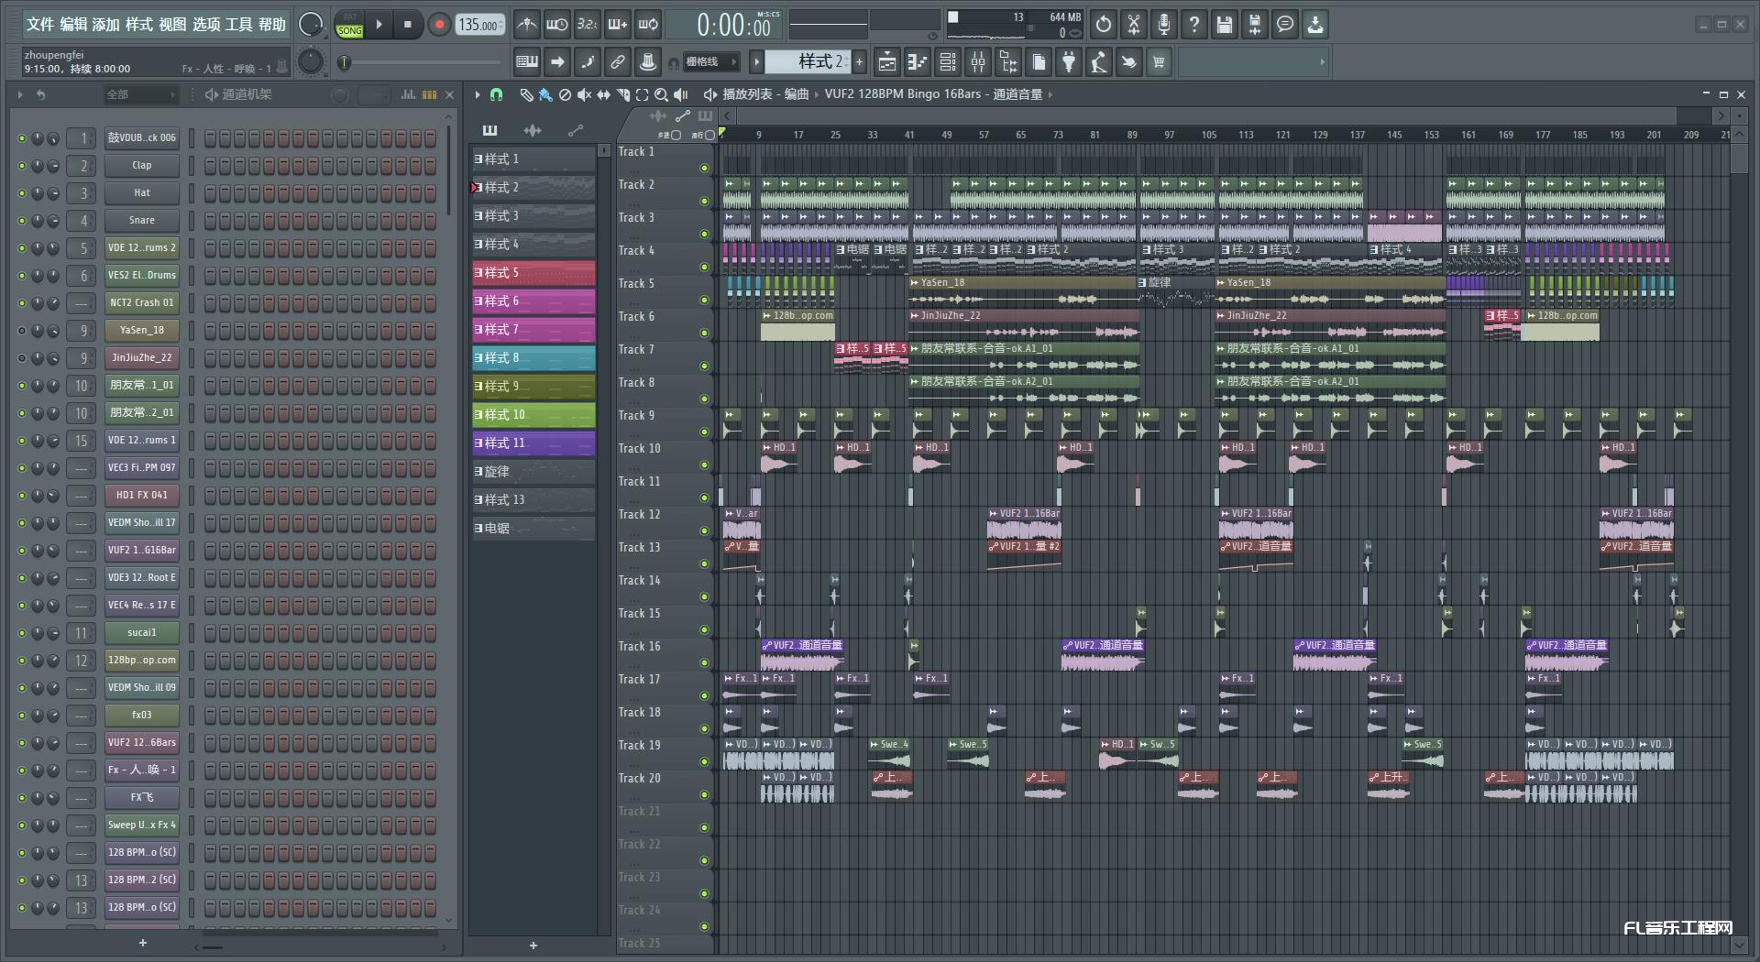Open the 鼓VDUB..ck 006 channel button
1760x962 pixels.
pyautogui.click(x=141, y=138)
